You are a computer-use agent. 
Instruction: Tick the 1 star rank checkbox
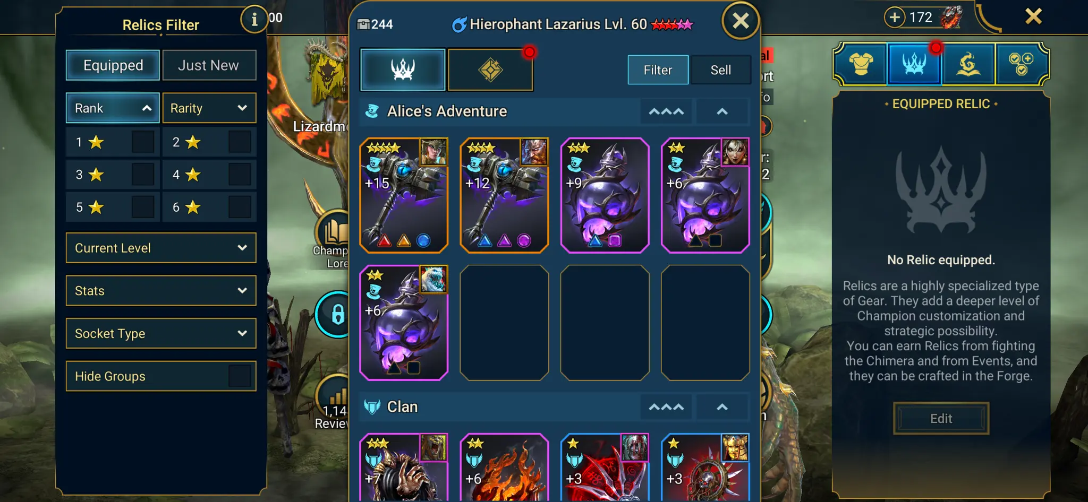143,142
